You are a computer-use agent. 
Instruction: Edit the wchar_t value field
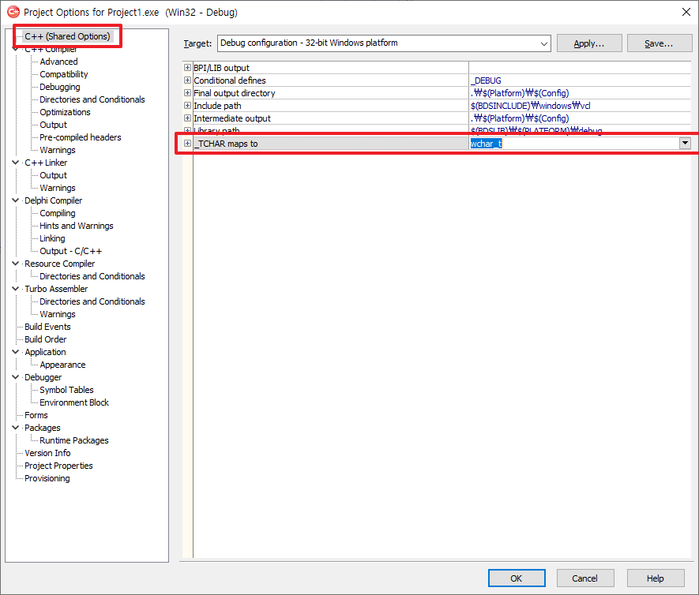pos(574,144)
